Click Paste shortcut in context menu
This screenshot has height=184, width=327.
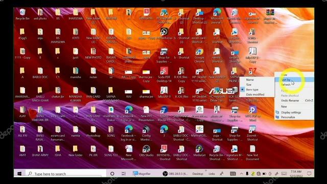coord(294,96)
